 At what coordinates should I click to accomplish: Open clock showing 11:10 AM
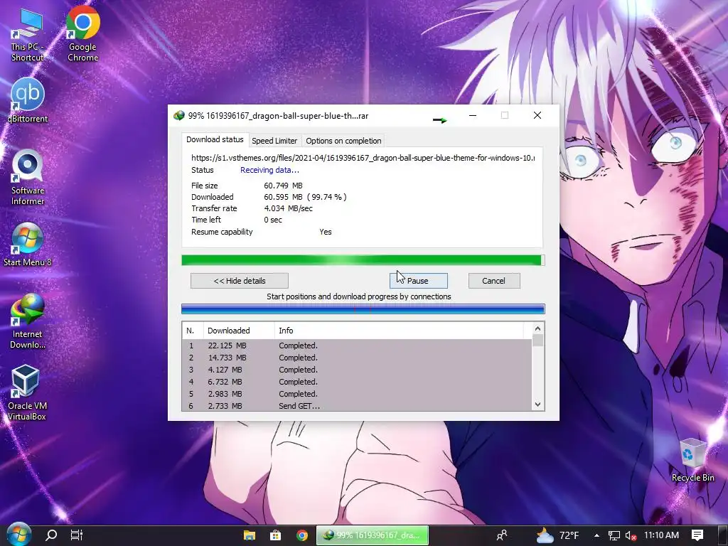coord(661,535)
